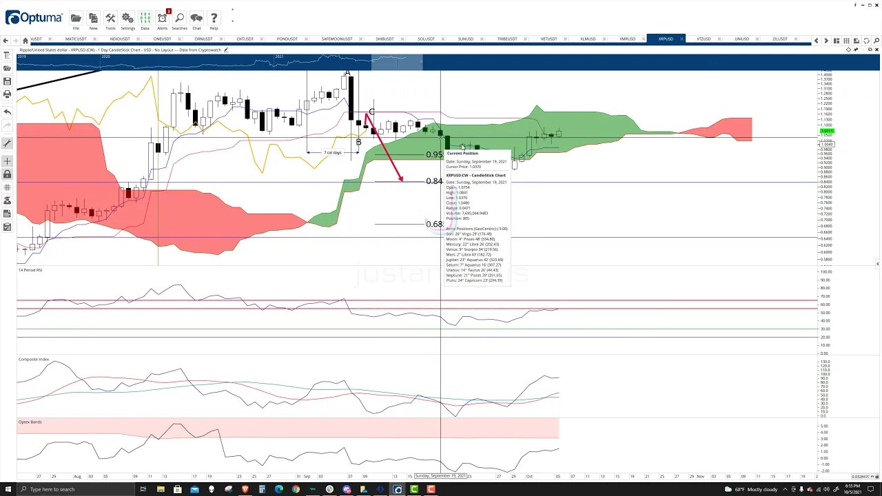Switch to the UNIUSD tab
The image size is (882, 496).
[741, 39]
